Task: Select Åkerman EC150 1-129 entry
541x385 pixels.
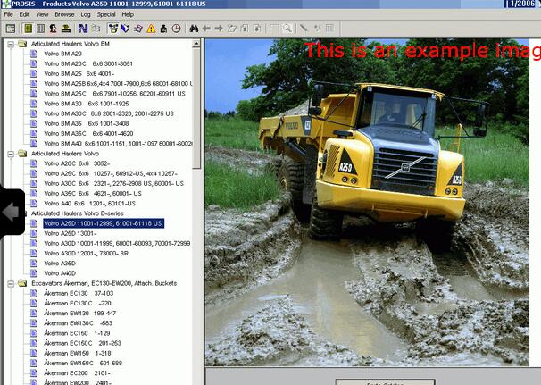Action: coord(77,333)
